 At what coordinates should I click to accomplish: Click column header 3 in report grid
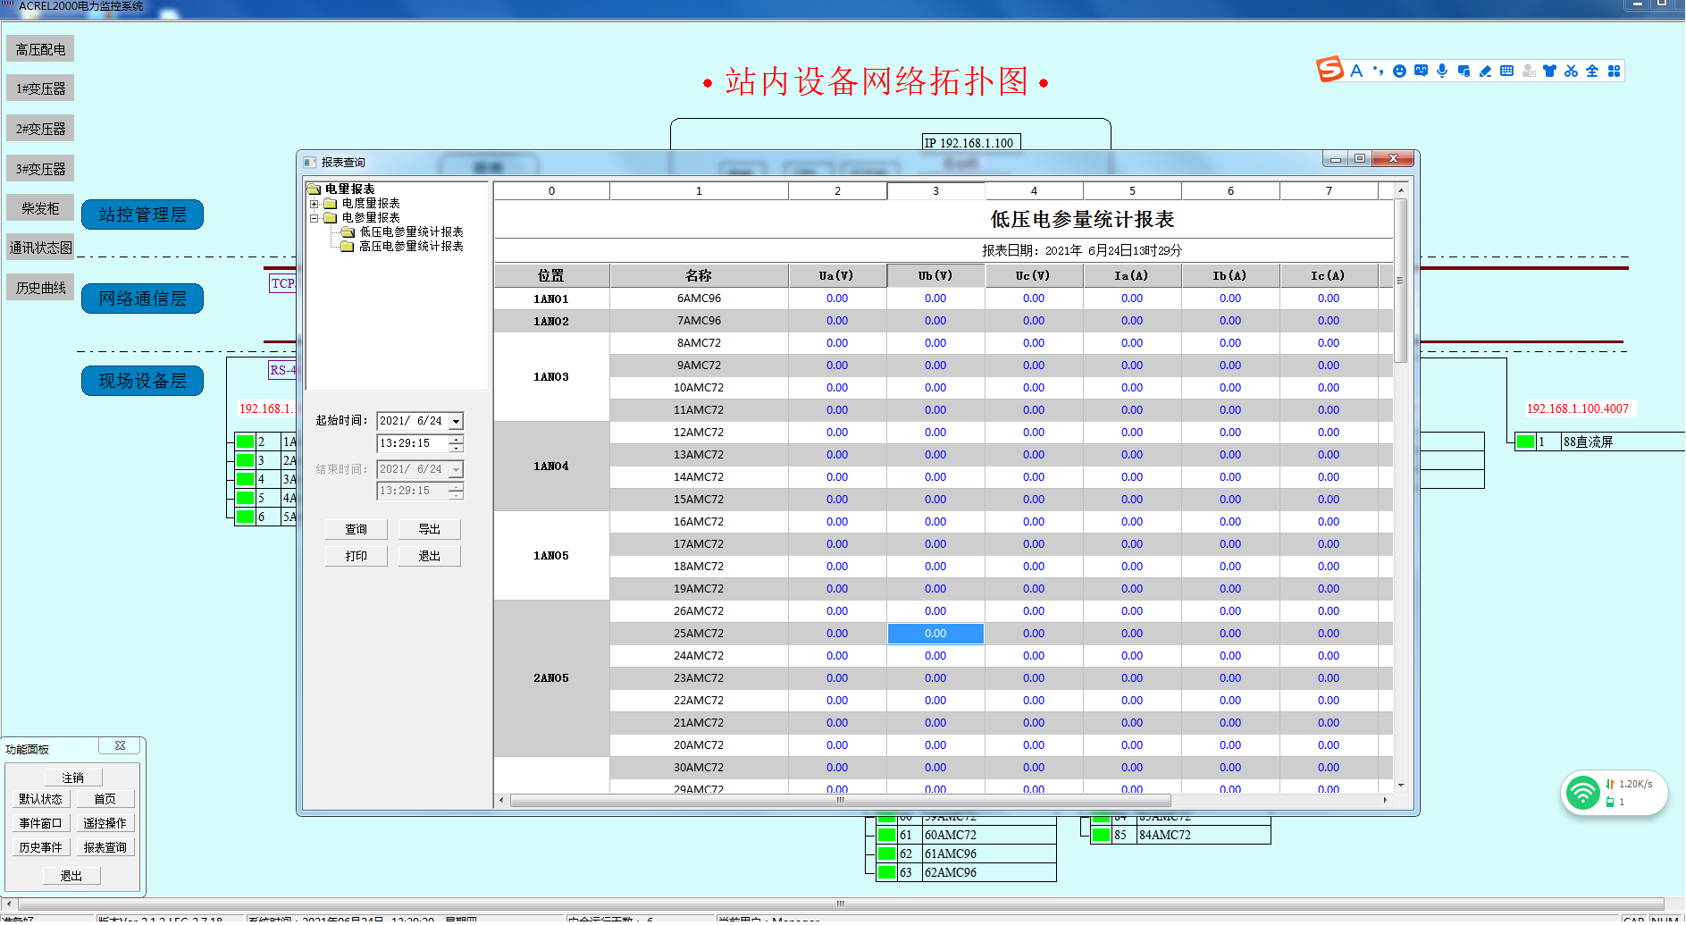[x=935, y=190]
